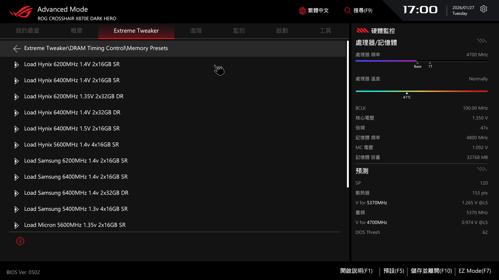The height and width of the screenshot is (280, 499).
Task: Click the CPU temperature color bar
Action: tap(421, 91)
